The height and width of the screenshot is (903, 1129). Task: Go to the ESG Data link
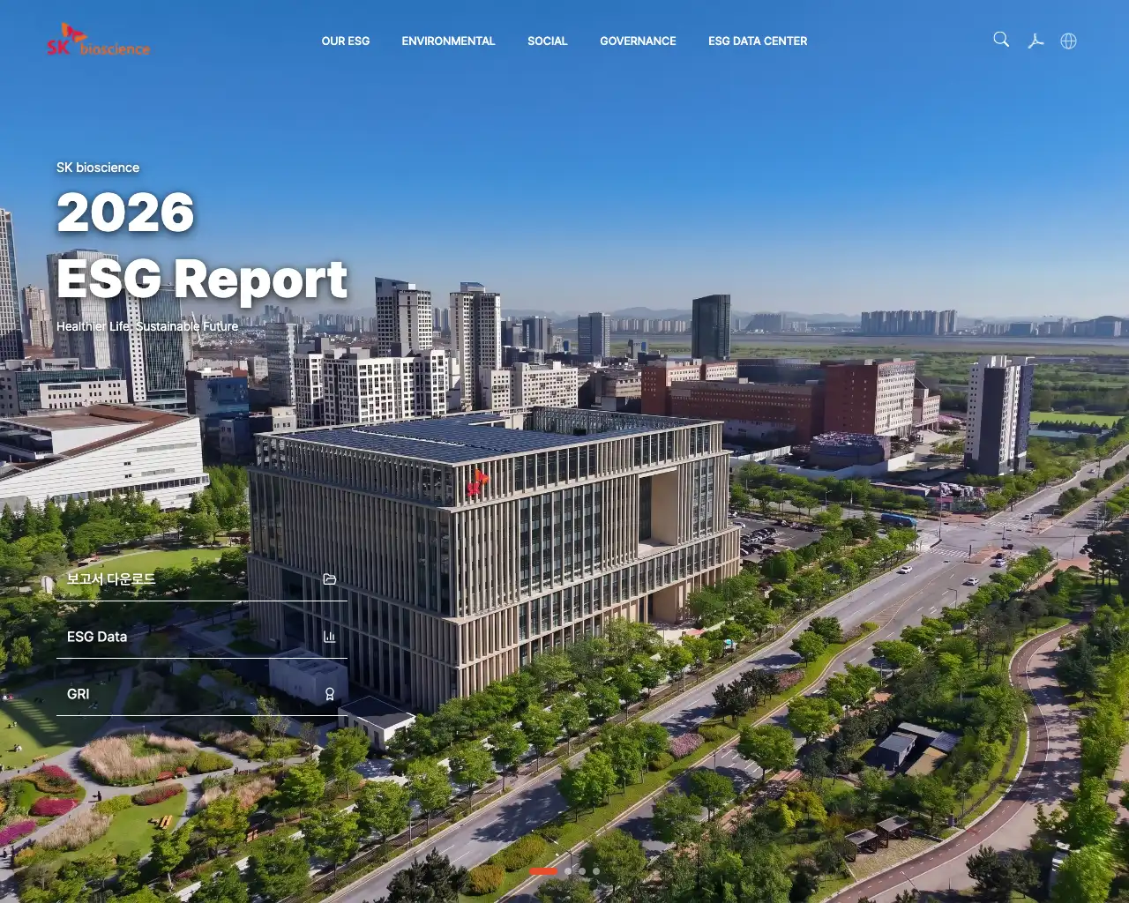[x=202, y=637]
